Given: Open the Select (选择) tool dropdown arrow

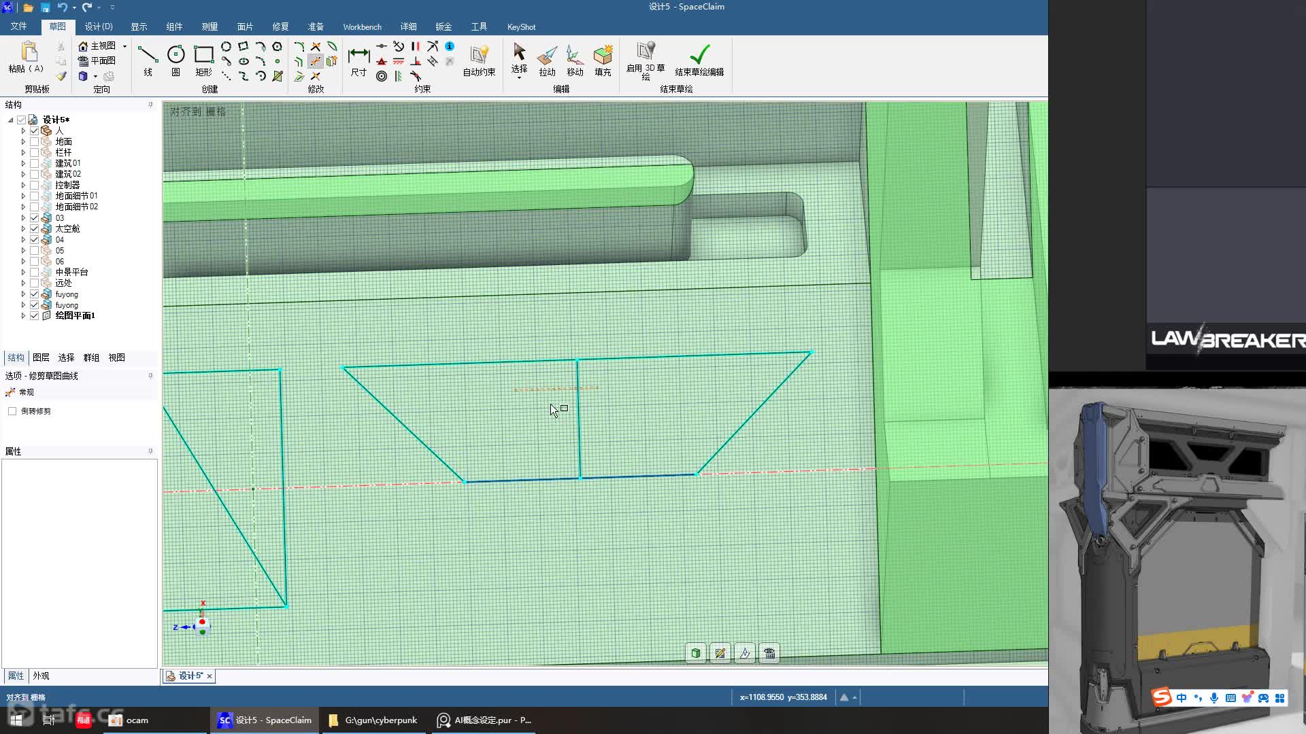Looking at the screenshot, I should [519, 77].
